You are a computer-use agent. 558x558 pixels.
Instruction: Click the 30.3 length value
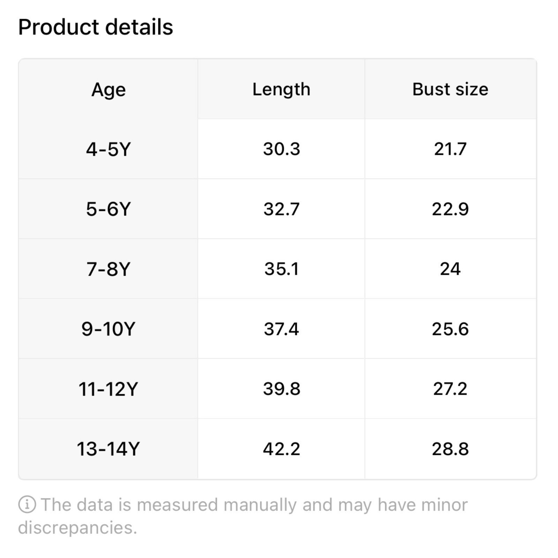[x=281, y=149]
